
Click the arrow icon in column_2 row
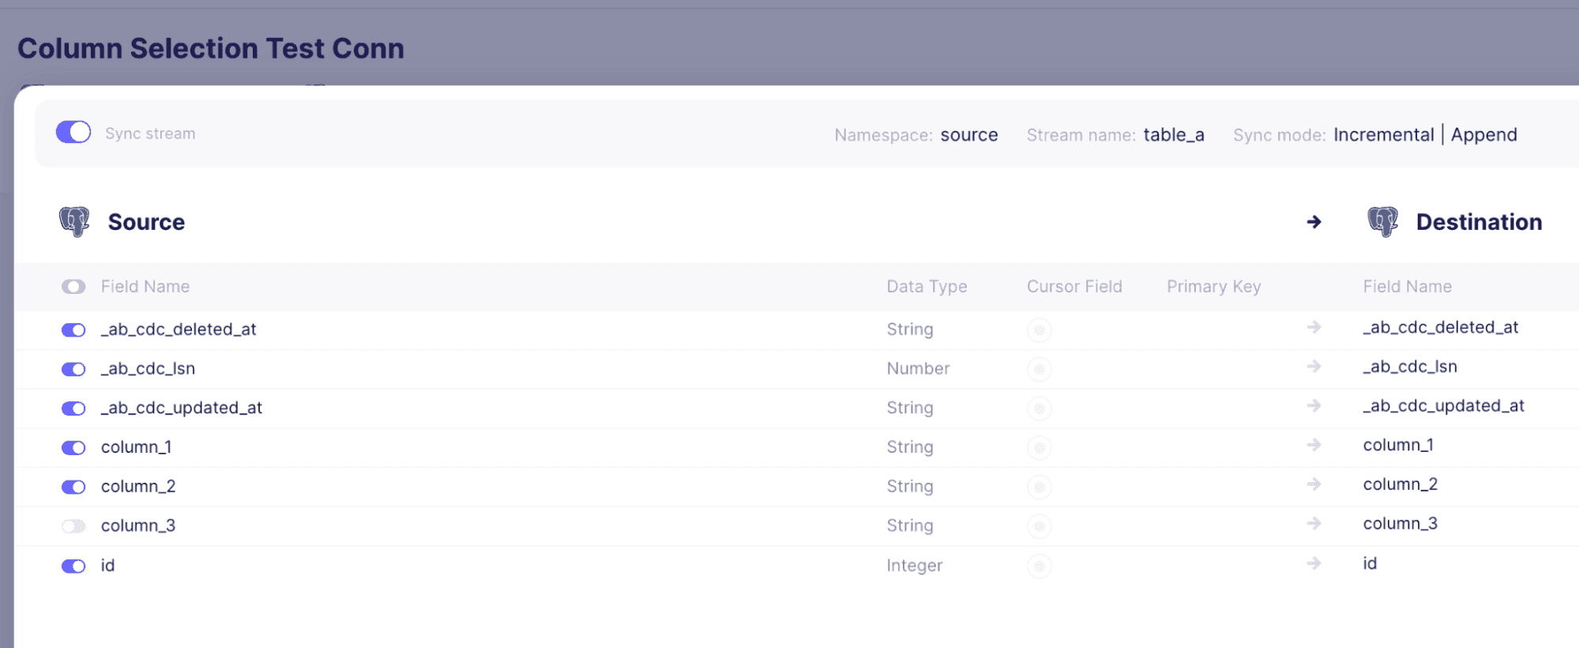tap(1314, 484)
